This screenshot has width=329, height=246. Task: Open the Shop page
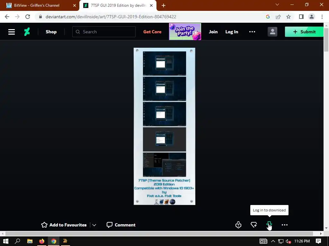pos(51,32)
